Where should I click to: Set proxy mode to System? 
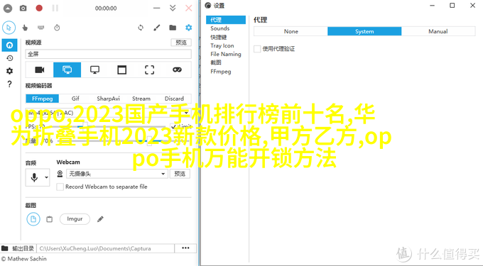(364, 31)
